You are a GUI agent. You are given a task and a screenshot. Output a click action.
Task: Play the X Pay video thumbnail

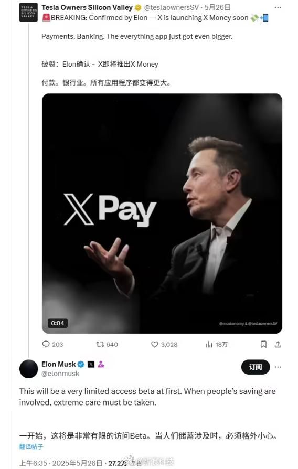tap(162, 214)
